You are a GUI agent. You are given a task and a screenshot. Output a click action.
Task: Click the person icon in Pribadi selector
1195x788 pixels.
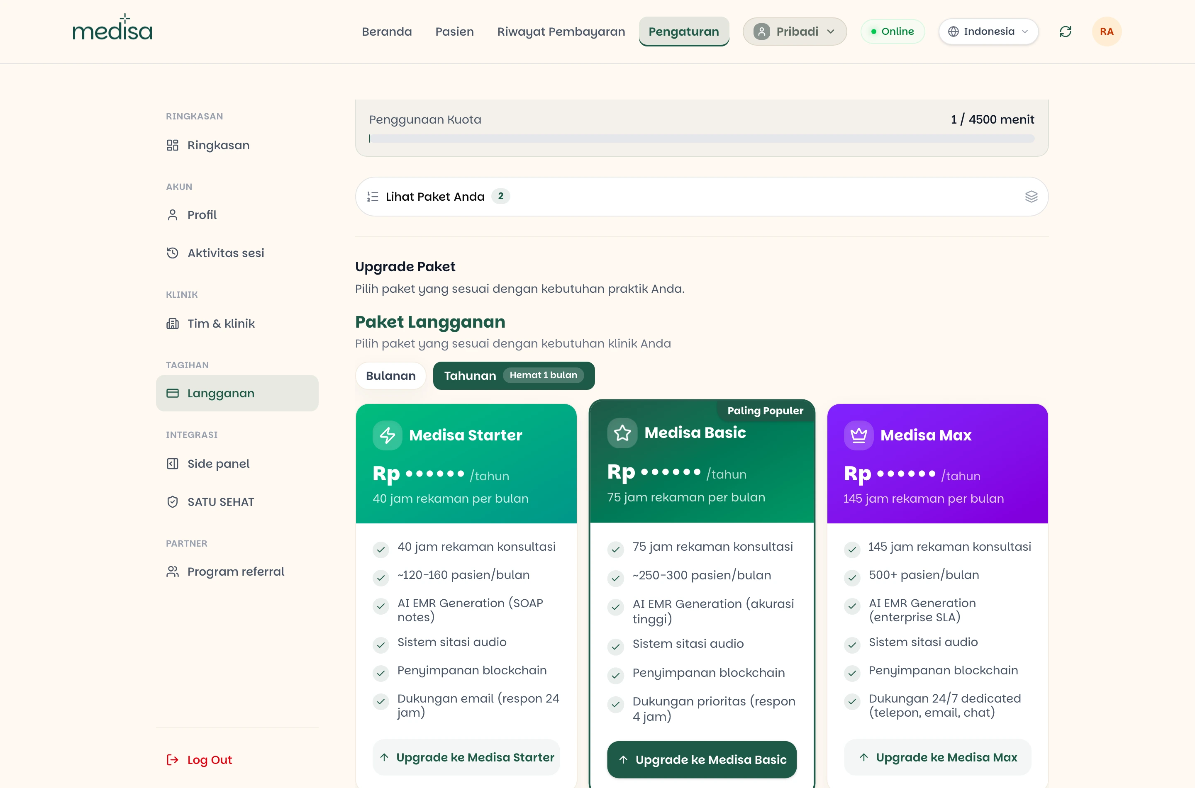tap(762, 32)
